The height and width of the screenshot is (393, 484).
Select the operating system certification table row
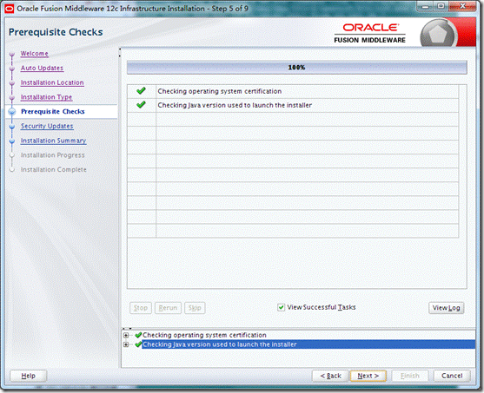(293, 91)
